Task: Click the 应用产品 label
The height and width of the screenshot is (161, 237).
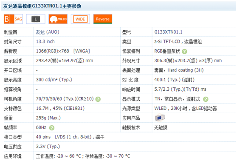Action: pos(131,118)
